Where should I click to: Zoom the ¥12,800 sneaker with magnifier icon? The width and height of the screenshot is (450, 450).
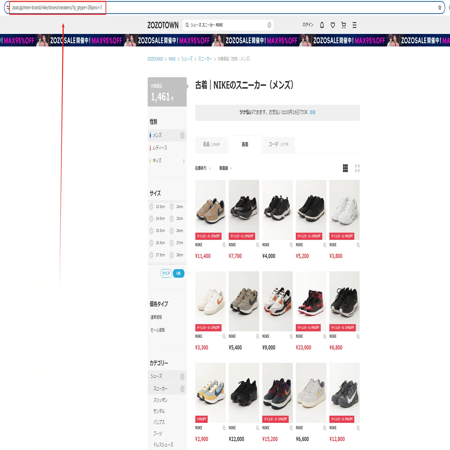[358, 428]
